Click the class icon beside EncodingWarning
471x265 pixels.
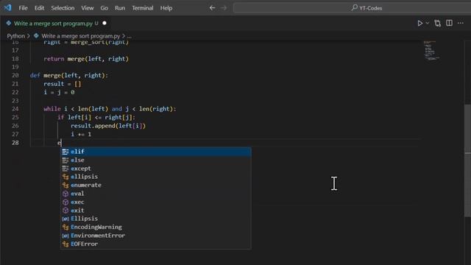(65, 227)
